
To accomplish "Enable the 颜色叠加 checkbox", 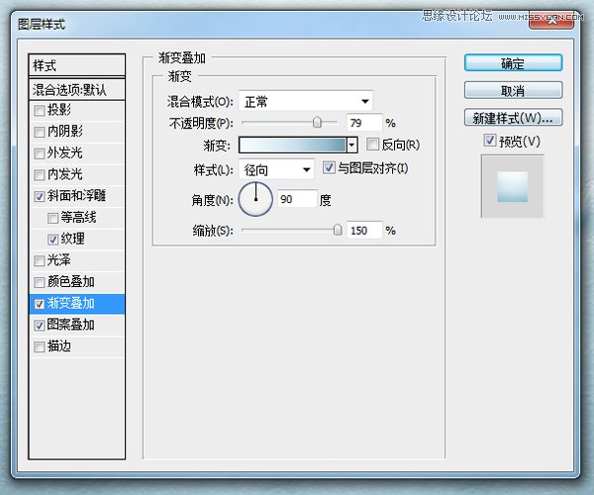I will (x=40, y=282).
